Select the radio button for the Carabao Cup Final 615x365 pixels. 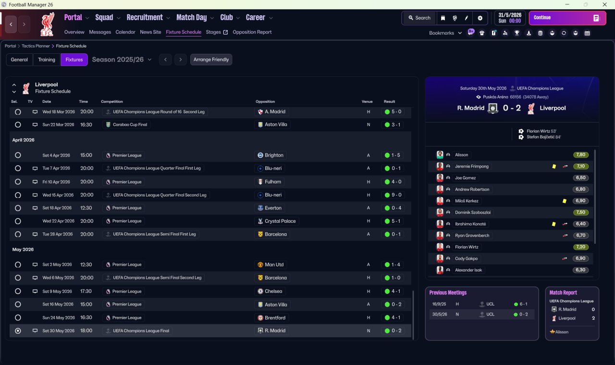(18, 124)
